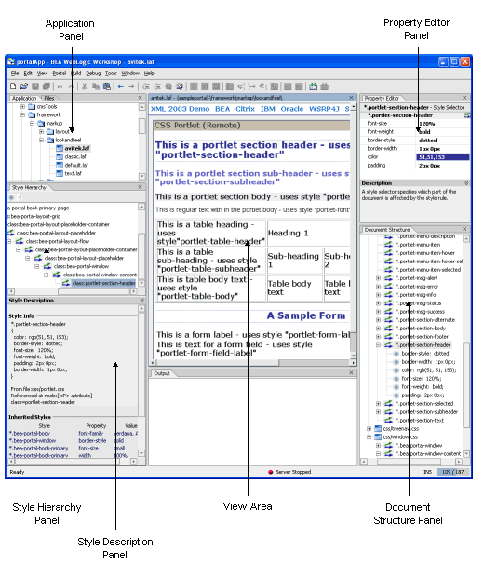This screenshot has height=577, width=484.
Task: Click the border-style value dotted field
Action: click(443, 141)
